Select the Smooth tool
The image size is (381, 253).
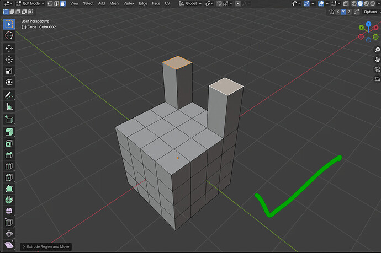tap(9, 211)
